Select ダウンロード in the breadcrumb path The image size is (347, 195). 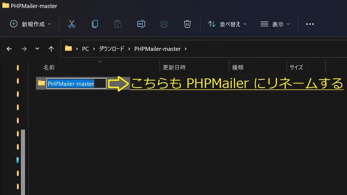click(111, 49)
